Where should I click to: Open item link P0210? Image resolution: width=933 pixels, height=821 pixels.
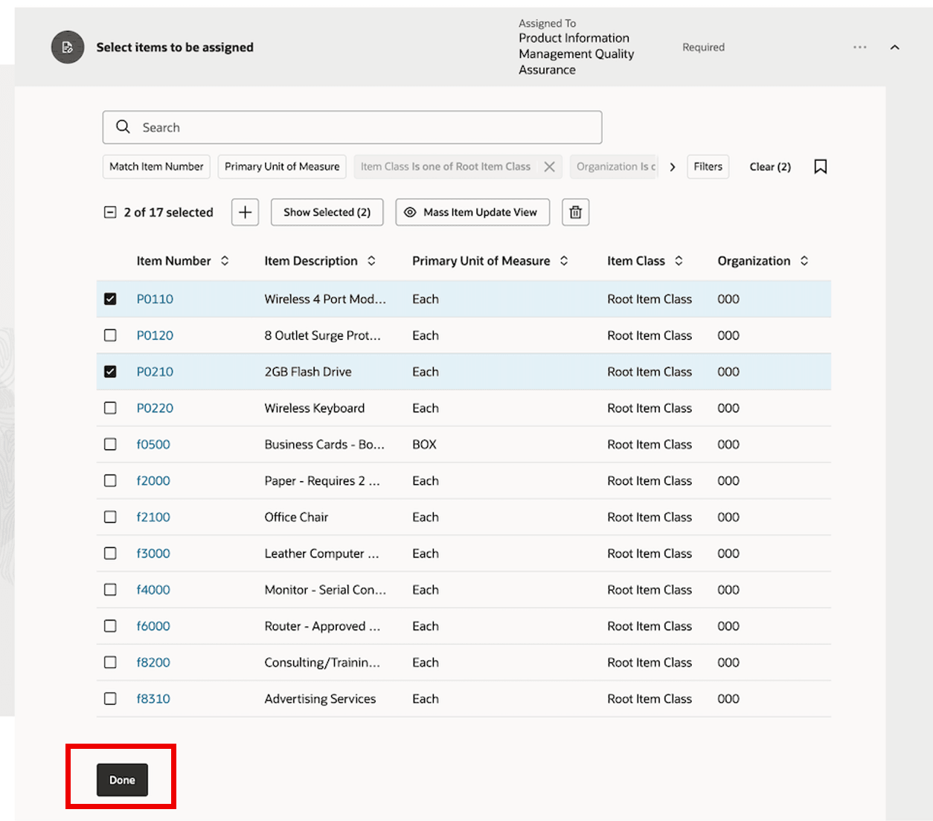point(155,372)
